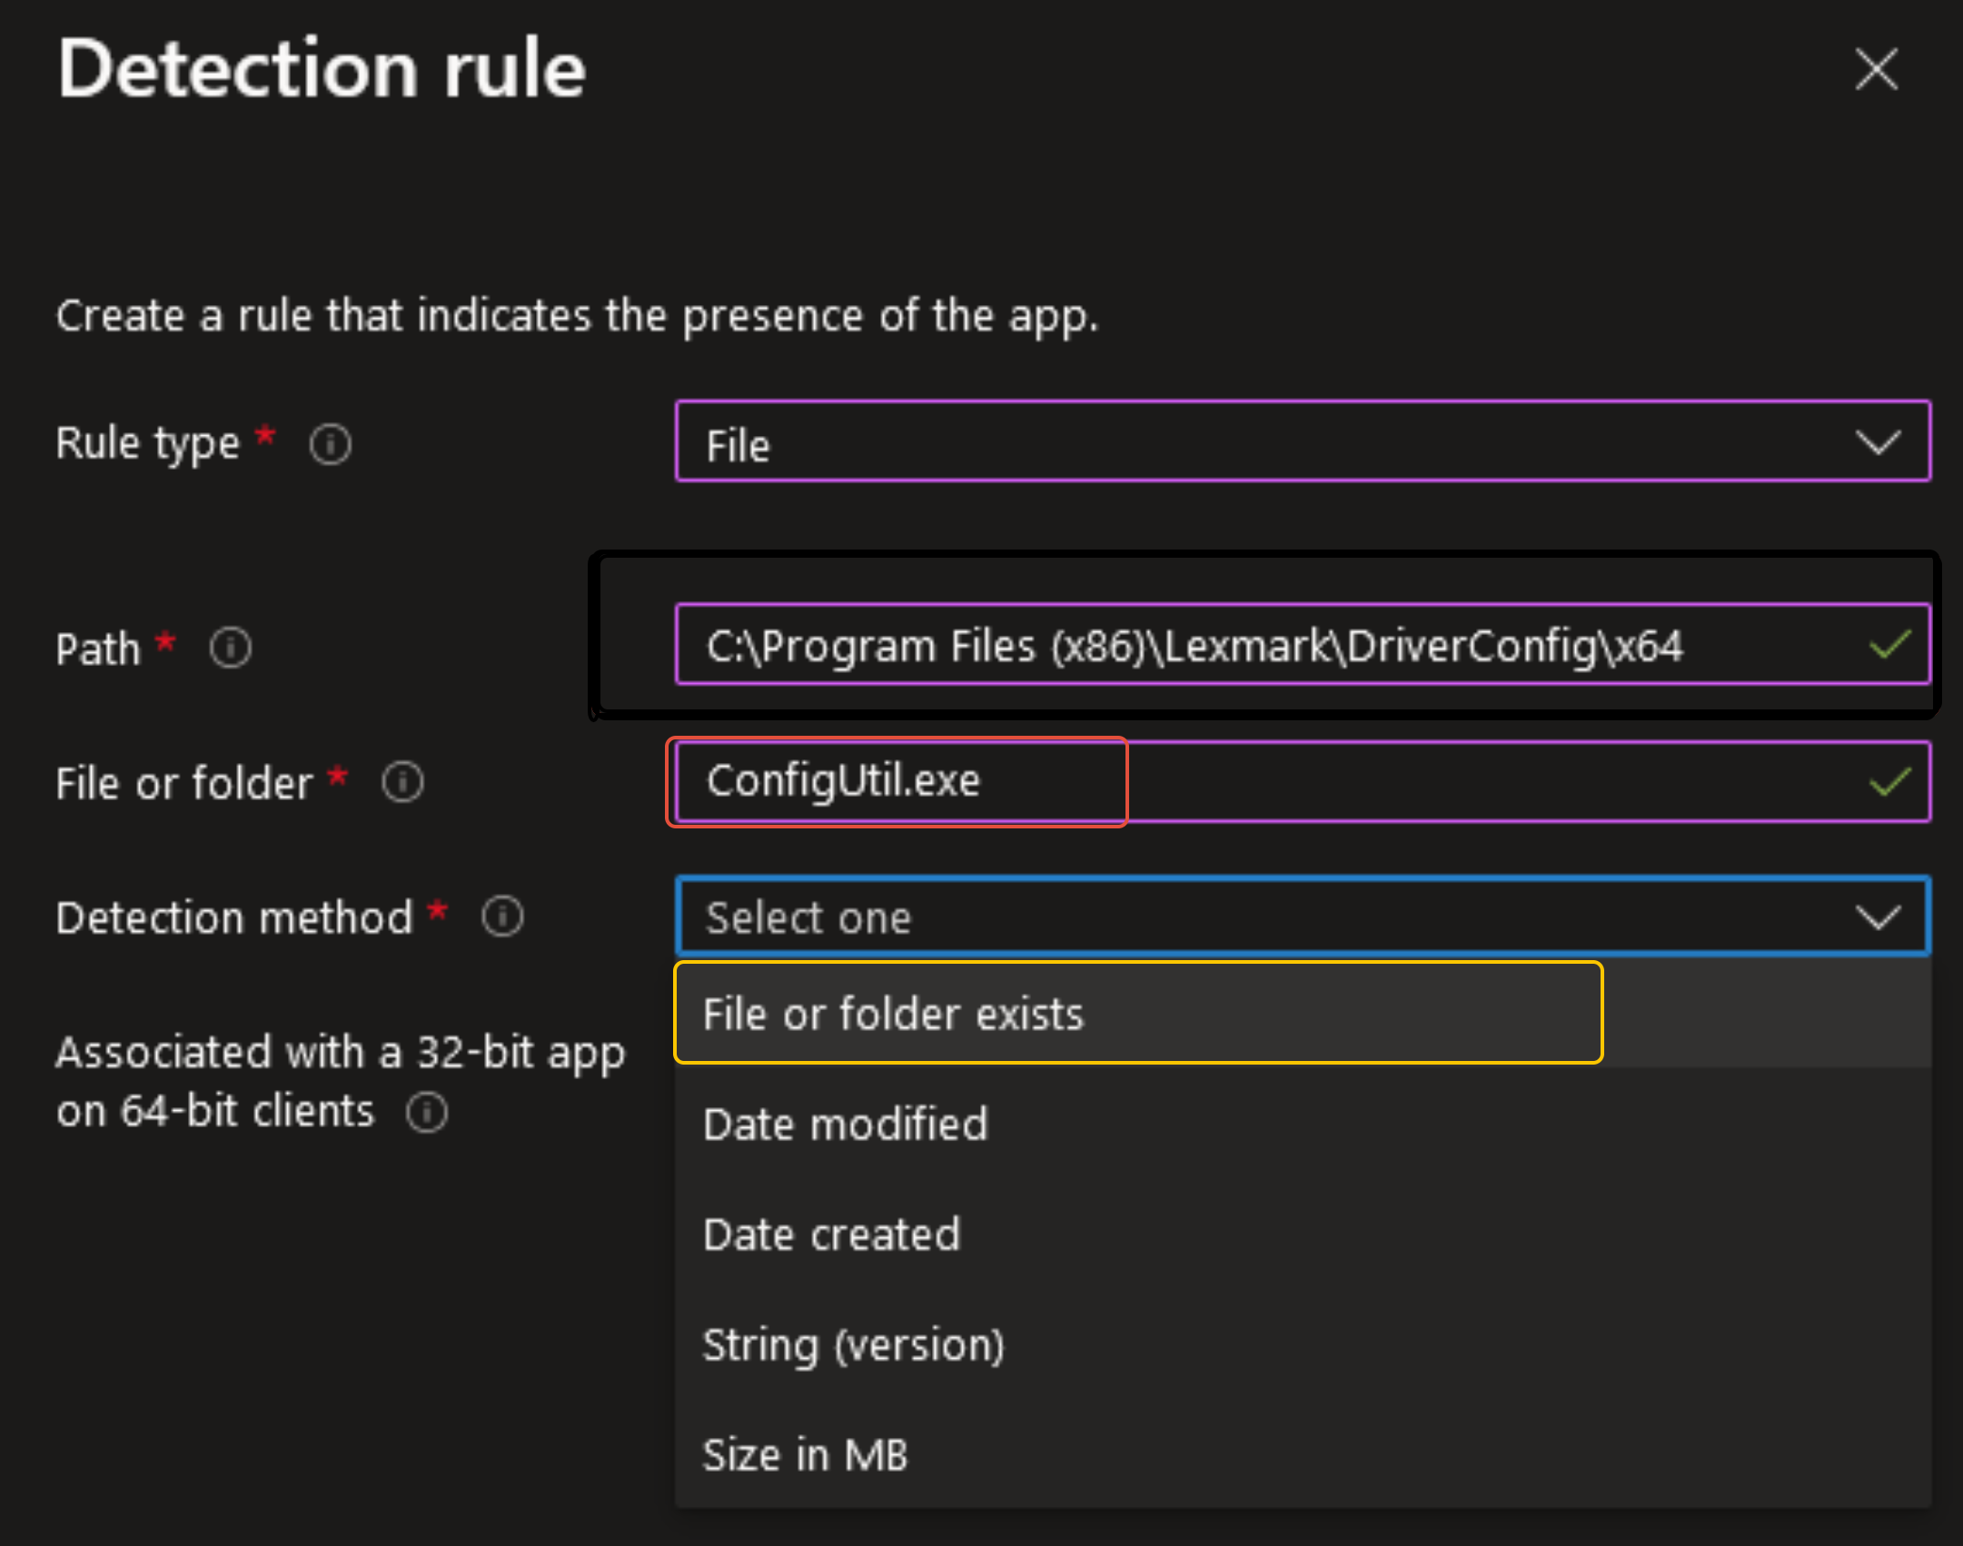This screenshot has height=1546, width=1963.
Task: Close the Detection rule panel
Action: [1876, 70]
